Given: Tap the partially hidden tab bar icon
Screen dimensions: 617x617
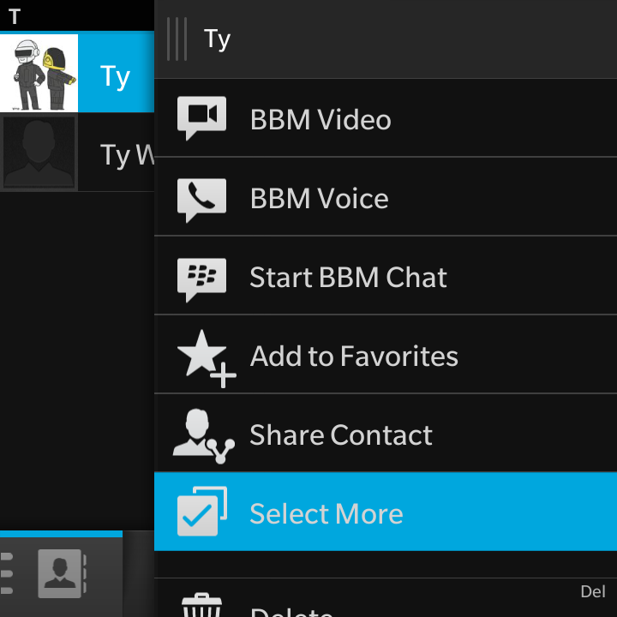Looking at the screenshot, I should click(x=7, y=573).
